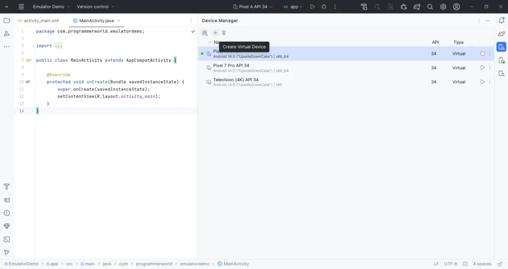Screen dimensions: 508x269
Task: Open overflow menu for Pixel 7 Pro row
Action: [x=490, y=68]
